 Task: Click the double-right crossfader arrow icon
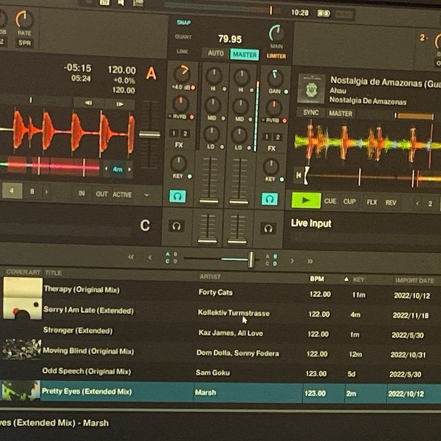pos(310,261)
